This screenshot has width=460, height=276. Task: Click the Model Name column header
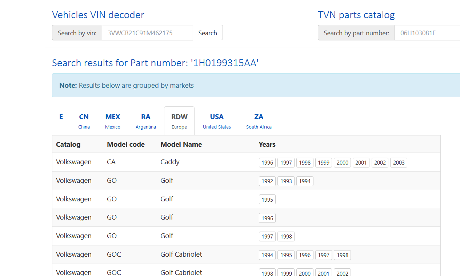click(x=181, y=145)
